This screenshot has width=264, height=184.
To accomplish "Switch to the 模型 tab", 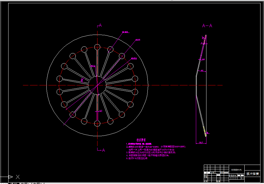I will 14,183.
